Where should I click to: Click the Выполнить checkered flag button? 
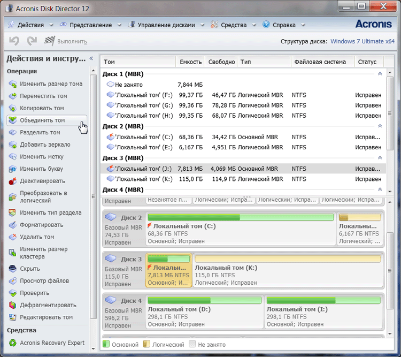click(66, 41)
